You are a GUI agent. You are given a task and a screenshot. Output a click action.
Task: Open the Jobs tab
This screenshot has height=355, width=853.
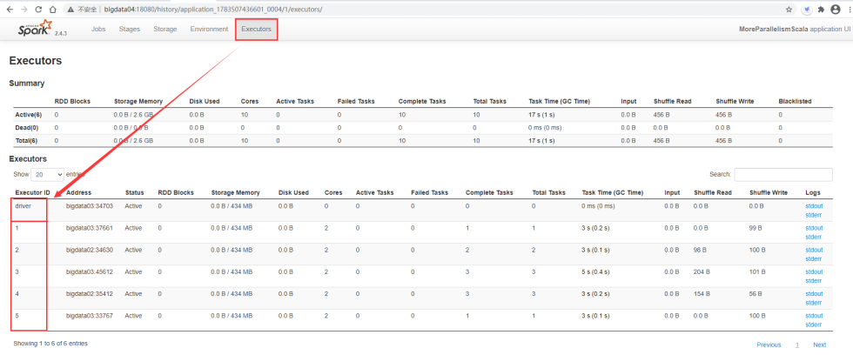coord(100,30)
